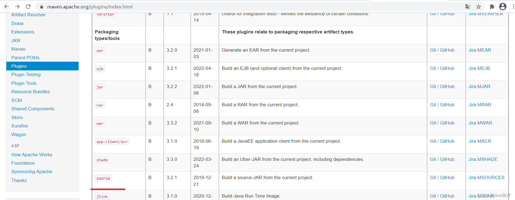Screen dimensions: 515x200
Task: Open the extensions puzzle icon
Action: coord(492,7)
